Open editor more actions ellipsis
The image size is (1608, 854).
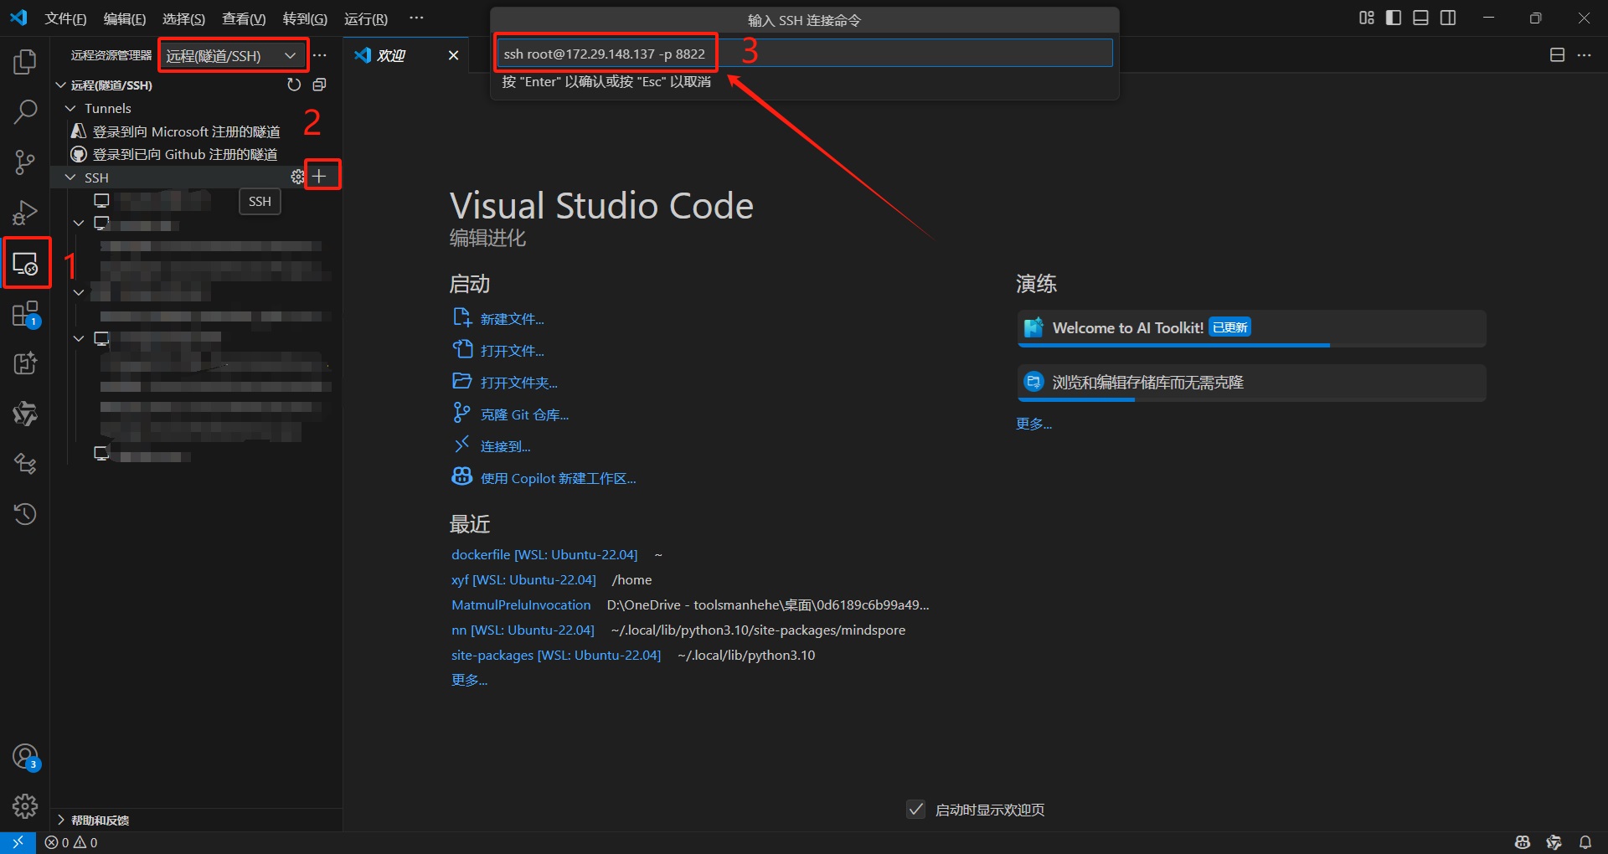pos(1584,54)
